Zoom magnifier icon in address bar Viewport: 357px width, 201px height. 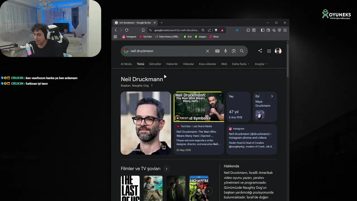[x=203, y=30]
